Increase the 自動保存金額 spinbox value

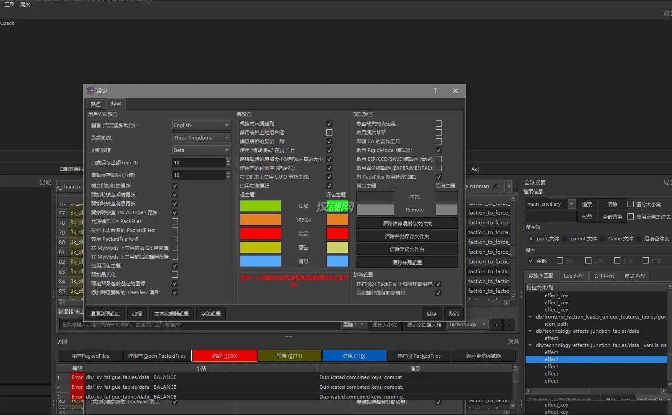tap(228, 160)
